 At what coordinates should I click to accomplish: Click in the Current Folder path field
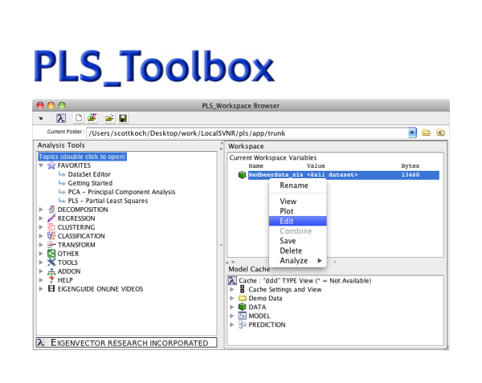[x=247, y=133]
